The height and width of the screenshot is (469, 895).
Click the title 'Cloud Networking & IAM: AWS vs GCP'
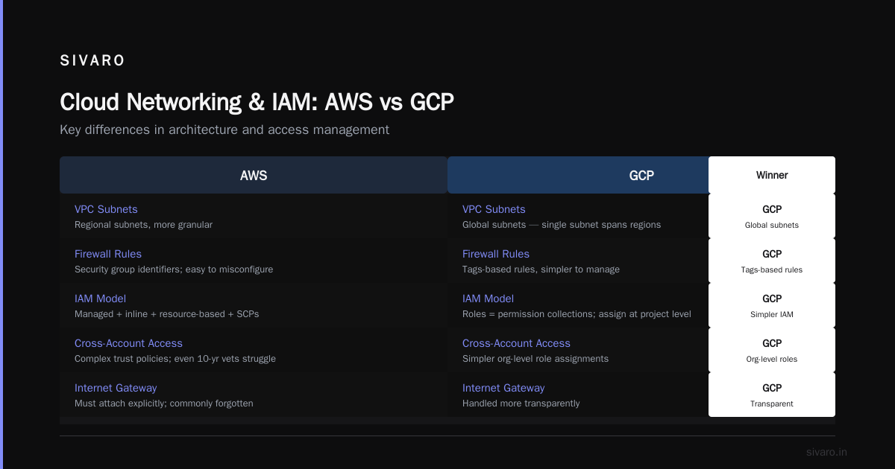pos(257,102)
